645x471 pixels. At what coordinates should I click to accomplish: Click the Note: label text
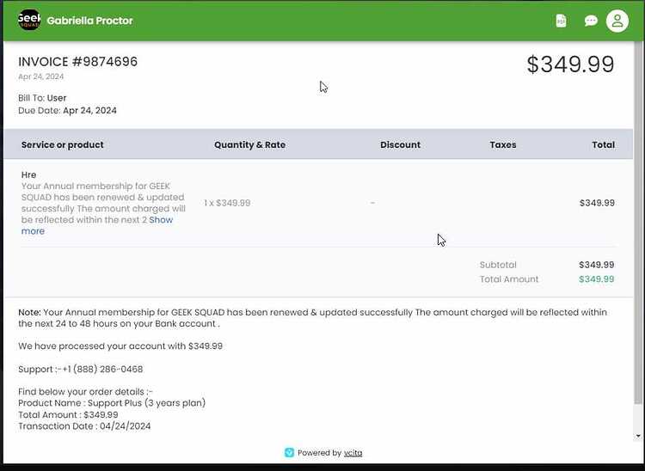pos(29,312)
